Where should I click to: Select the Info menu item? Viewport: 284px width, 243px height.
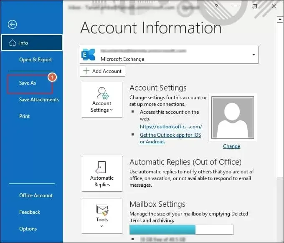pyautogui.click(x=32, y=43)
